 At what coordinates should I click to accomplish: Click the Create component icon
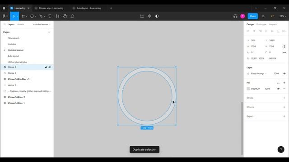[x=149, y=16]
